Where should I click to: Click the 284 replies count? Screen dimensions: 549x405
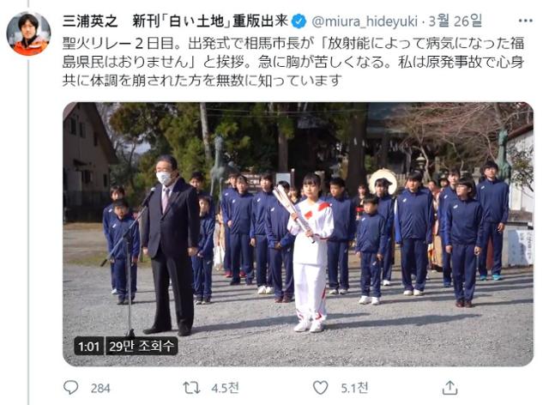[x=100, y=388]
